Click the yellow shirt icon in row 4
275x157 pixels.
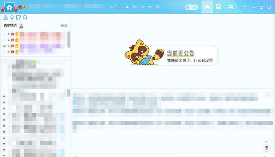pos(17,52)
